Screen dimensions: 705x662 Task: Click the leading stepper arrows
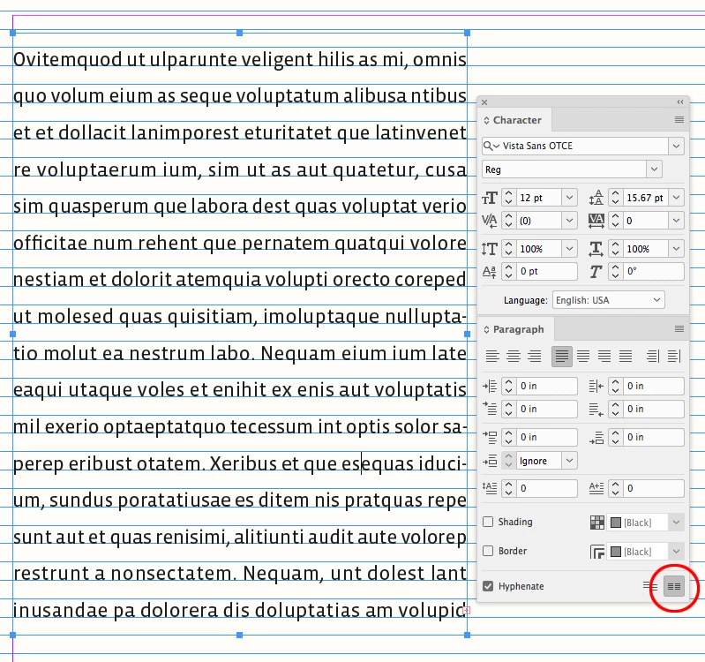pos(616,198)
